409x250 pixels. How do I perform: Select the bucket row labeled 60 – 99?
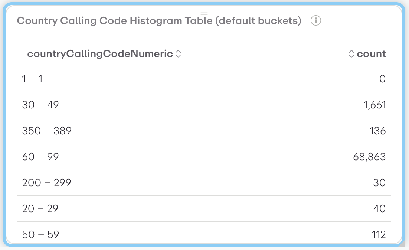point(41,157)
